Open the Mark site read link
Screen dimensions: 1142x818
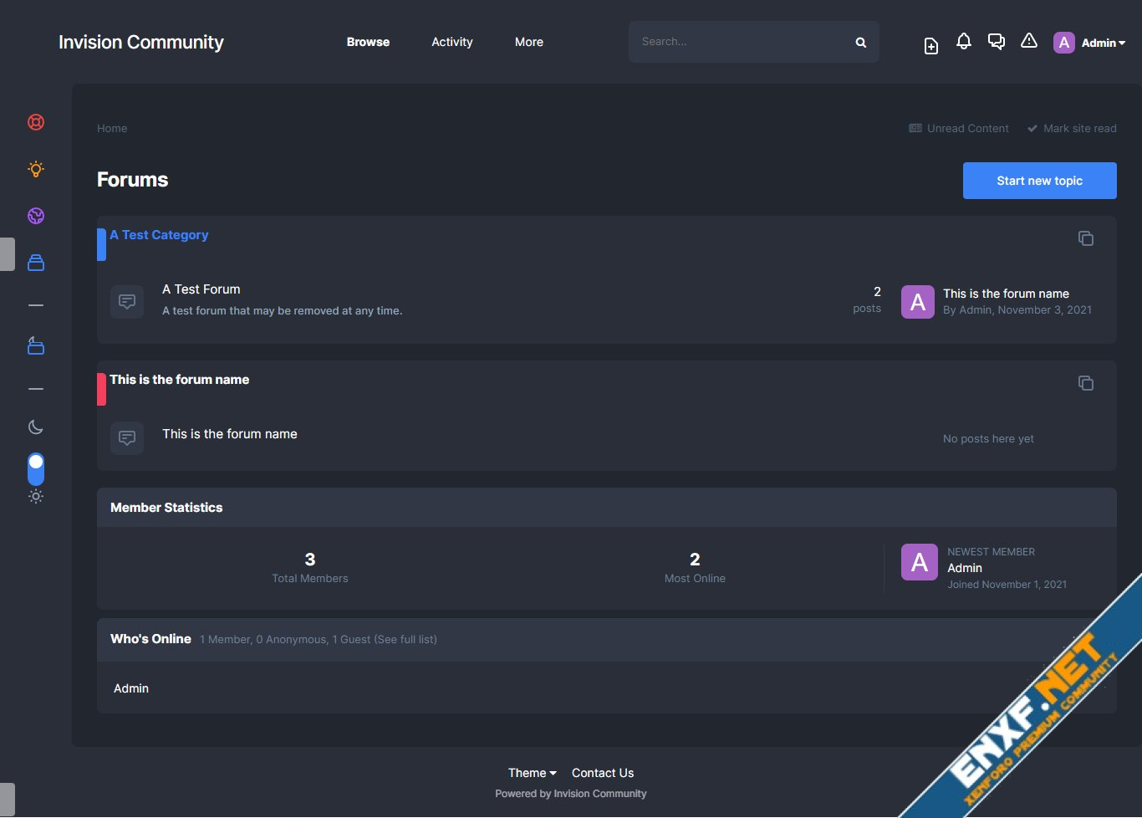point(1072,128)
